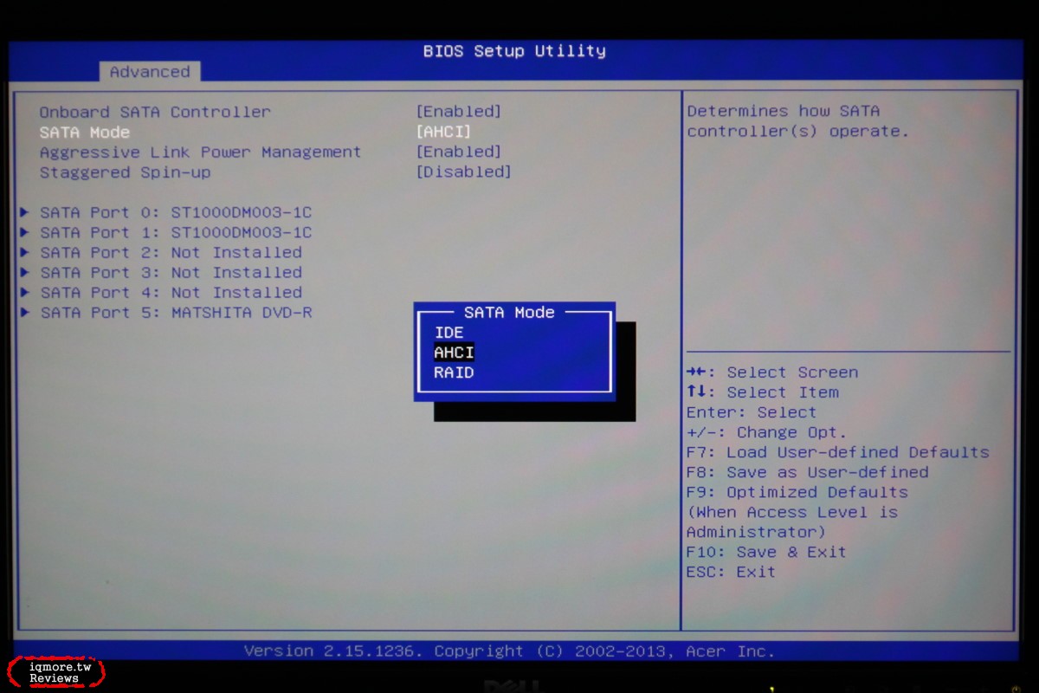Click 'Enter: Select' key hint

(x=752, y=412)
